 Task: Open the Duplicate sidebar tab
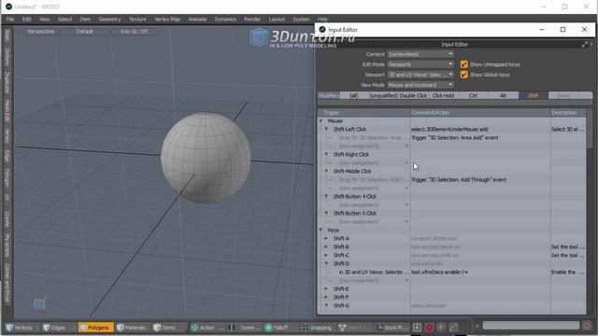point(7,83)
